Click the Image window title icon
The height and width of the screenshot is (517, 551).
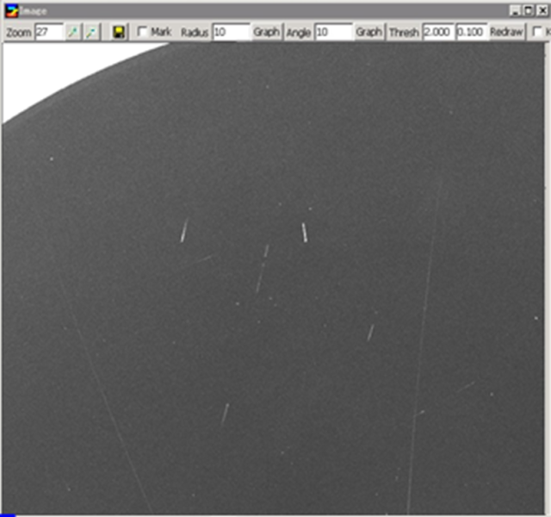[x=11, y=11]
